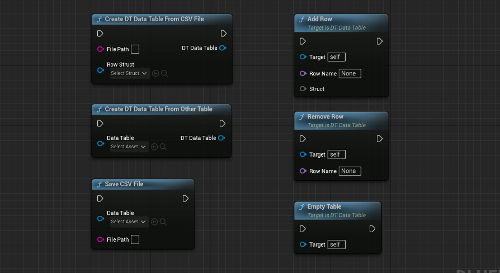Click use-selected arrow icon beside Select Struct
The width and height of the screenshot is (500, 273).
[x=155, y=73]
